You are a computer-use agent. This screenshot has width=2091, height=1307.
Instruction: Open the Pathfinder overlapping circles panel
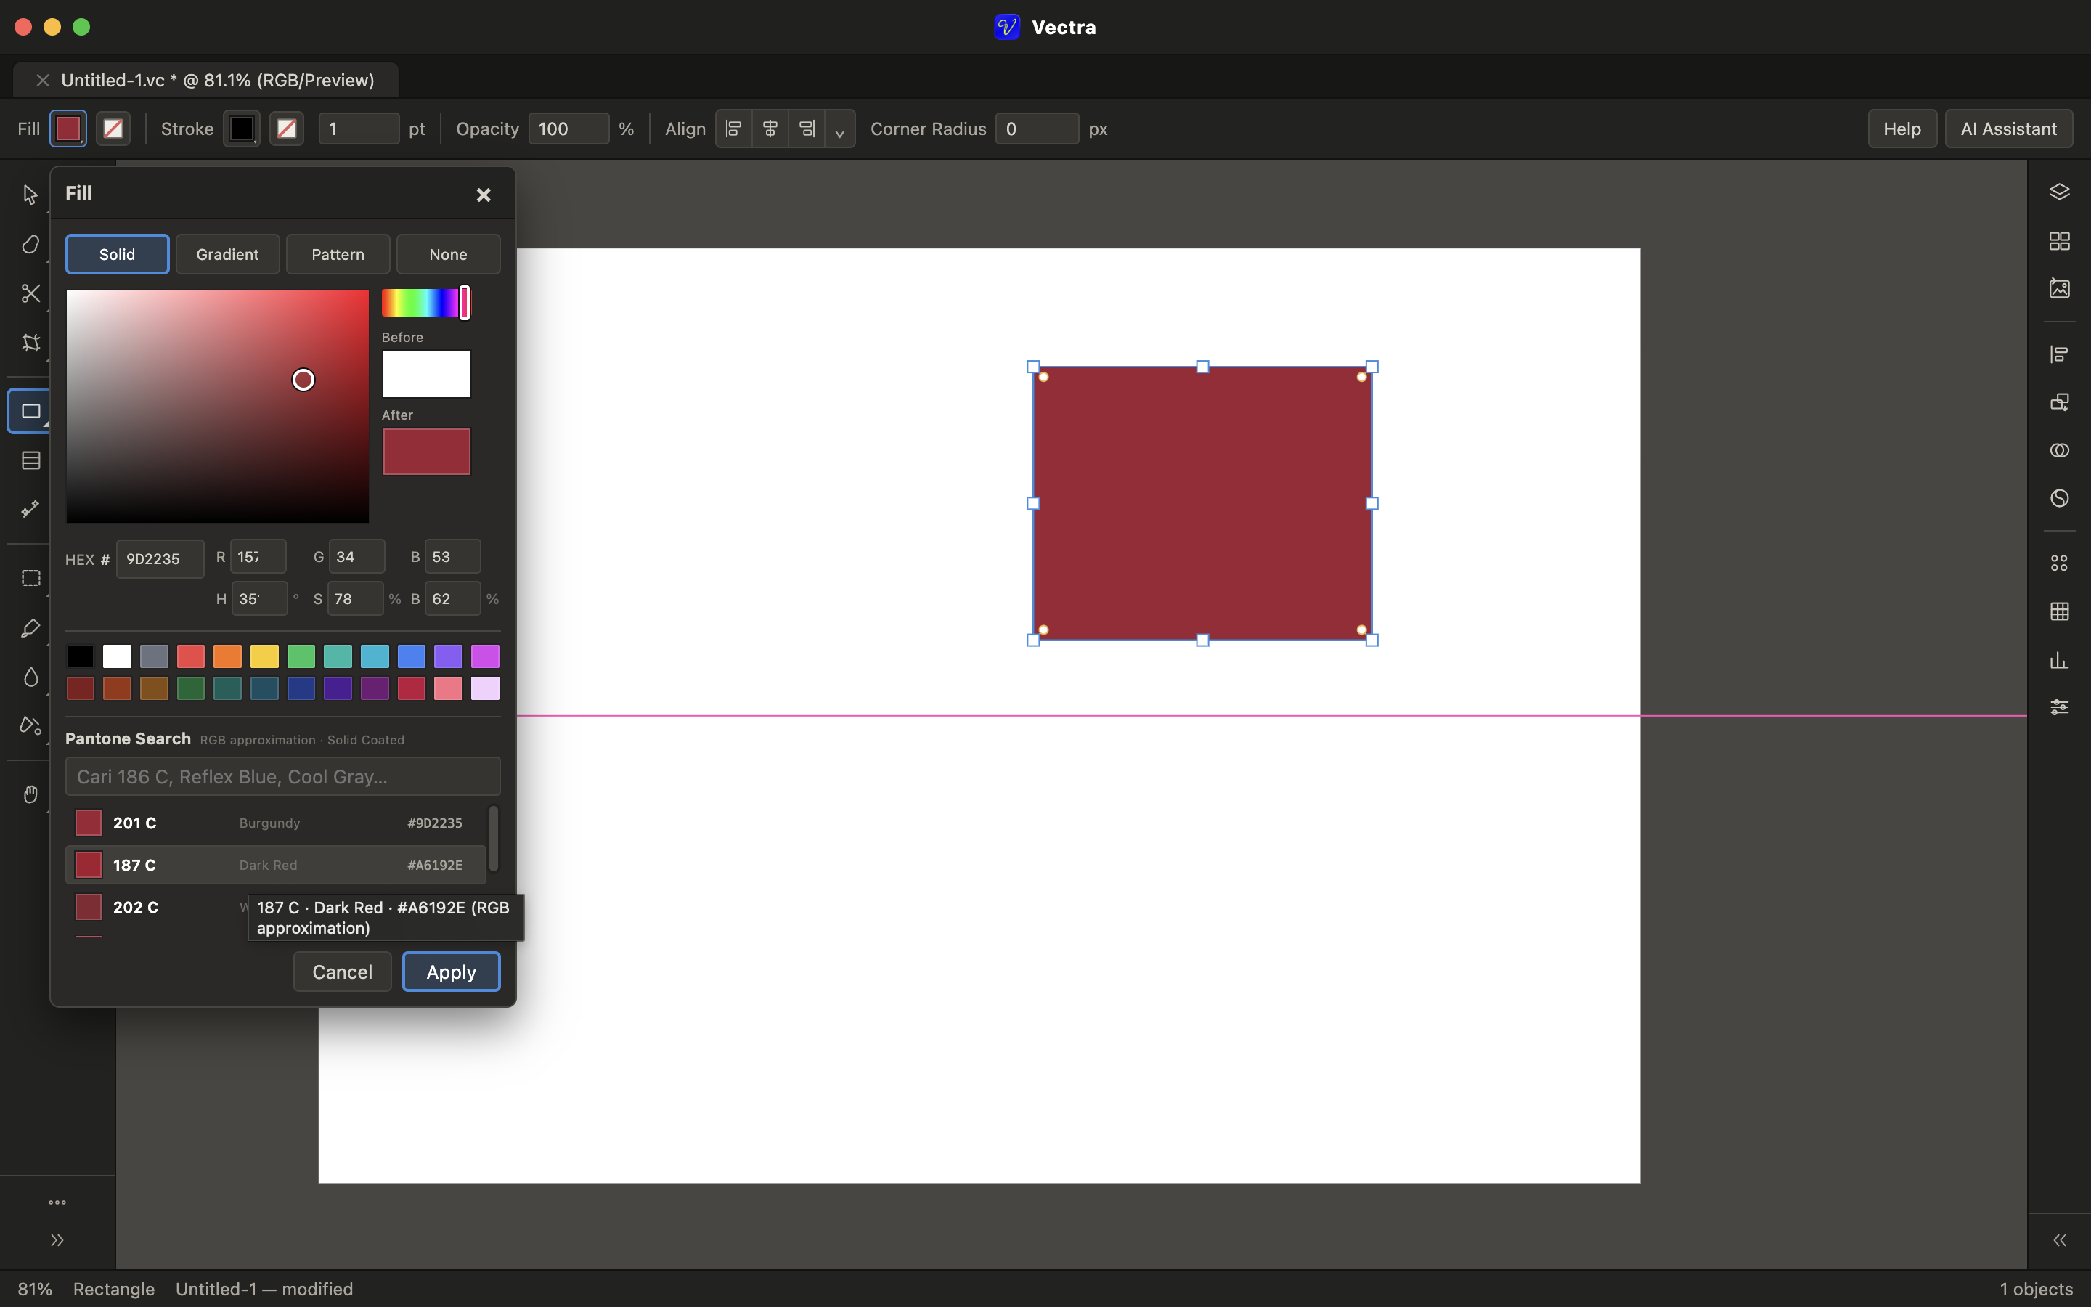(x=2059, y=450)
